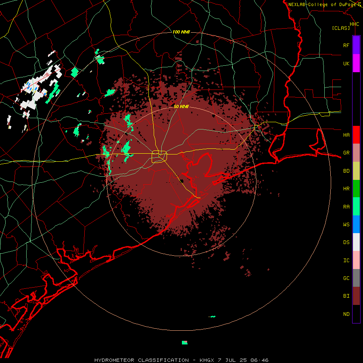This screenshot has height=363, width=363.
Task: Click the "BI" legend label
Action: click(346, 296)
